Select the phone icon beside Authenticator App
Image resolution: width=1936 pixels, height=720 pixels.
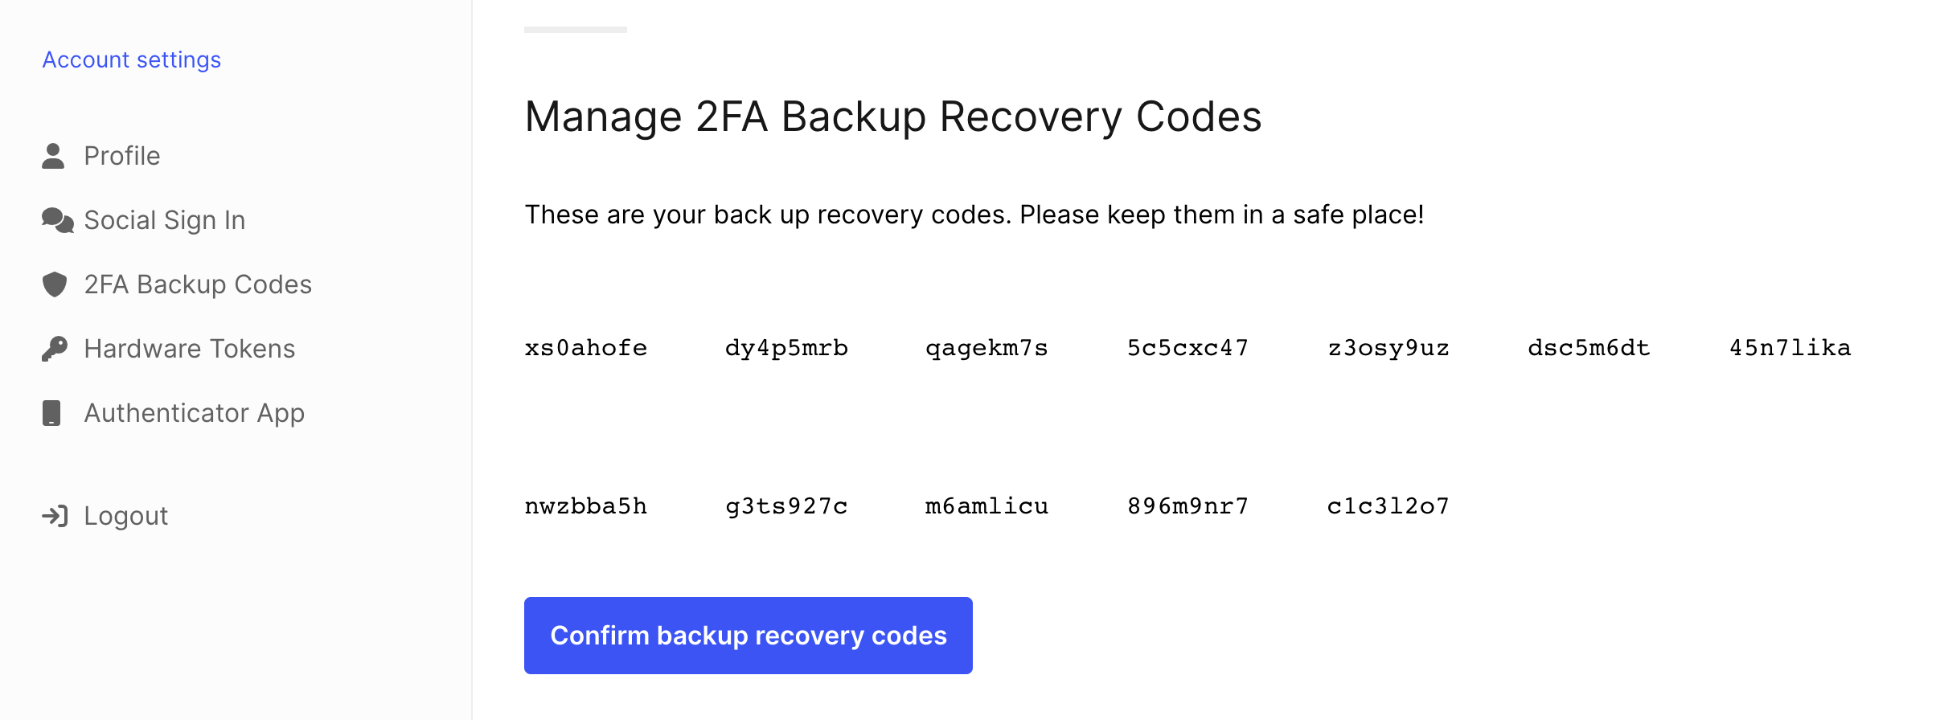(53, 412)
